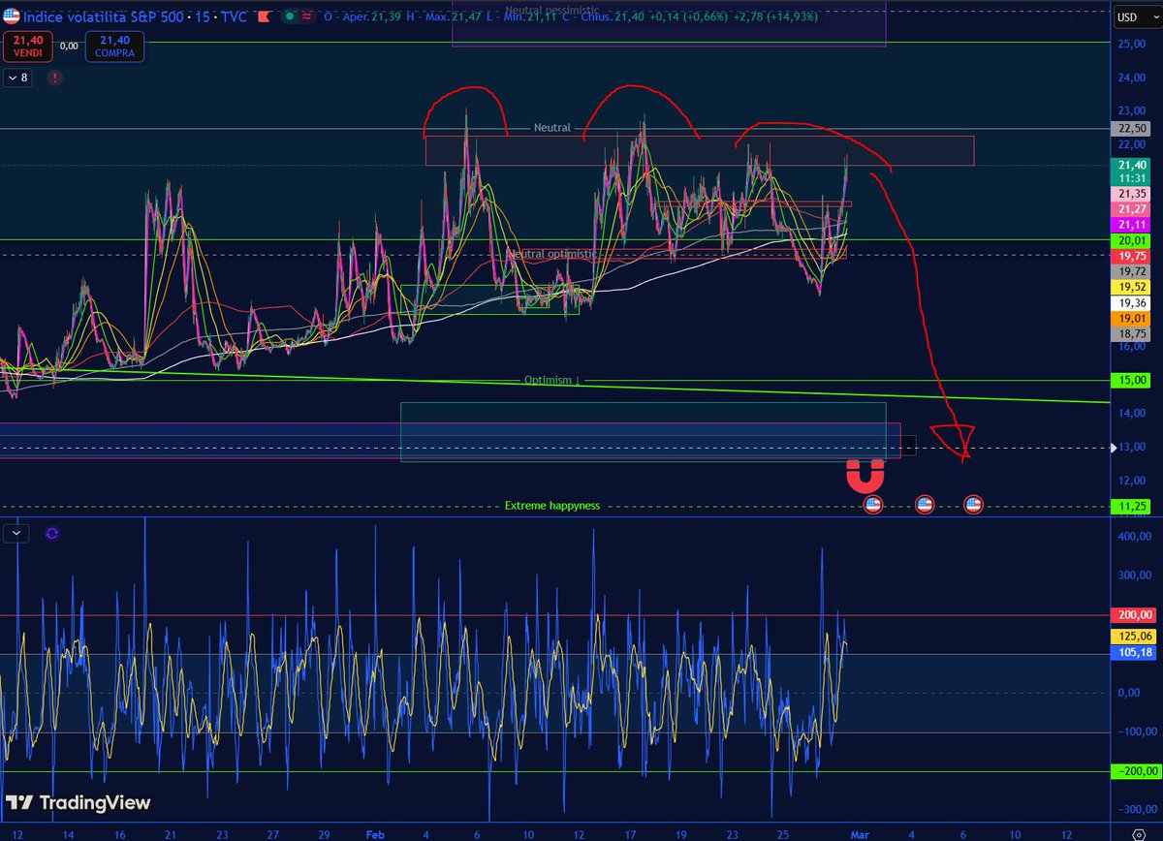Image resolution: width=1163 pixels, height=841 pixels.
Task: Select the Optimism label above green line
Action: pyautogui.click(x=552, y=381)
